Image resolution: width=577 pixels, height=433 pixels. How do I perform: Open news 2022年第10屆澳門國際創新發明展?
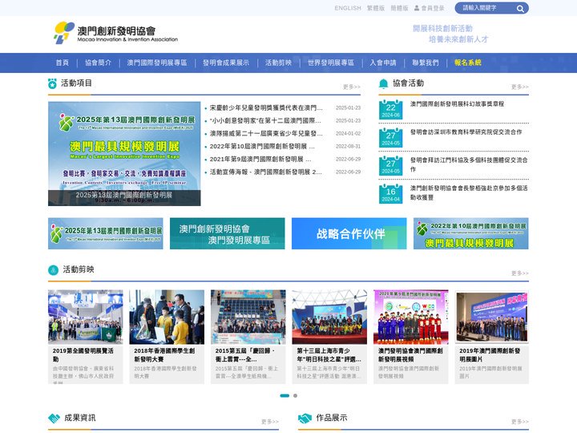[262, 147]
